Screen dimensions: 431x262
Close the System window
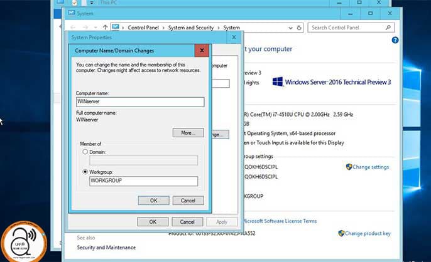pos(390,13)
